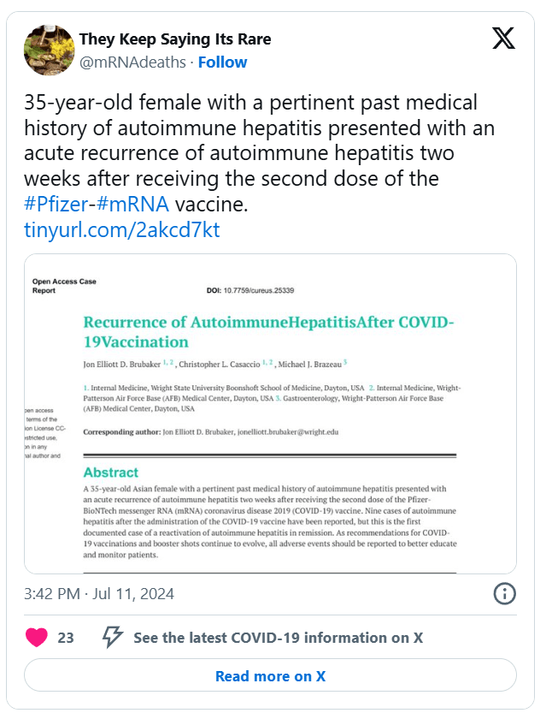Click They Keep Saying Its Rare name

(174, 39)
